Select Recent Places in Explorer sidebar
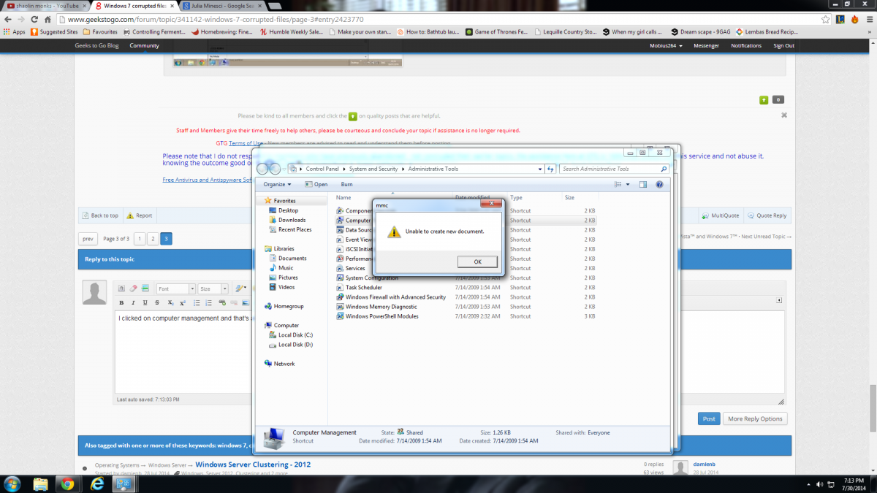 [289, 229]
